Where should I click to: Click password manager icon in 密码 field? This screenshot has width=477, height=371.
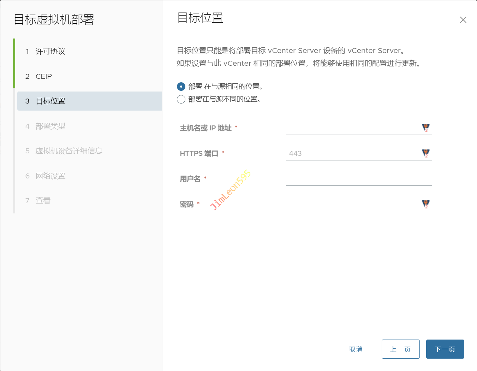coord(426,204)
